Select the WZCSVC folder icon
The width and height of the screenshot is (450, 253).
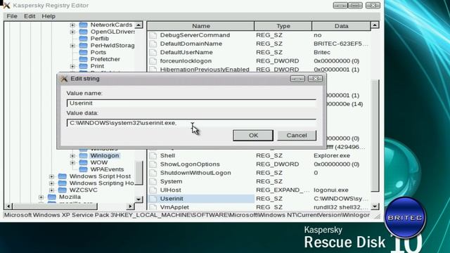point(63,190)
